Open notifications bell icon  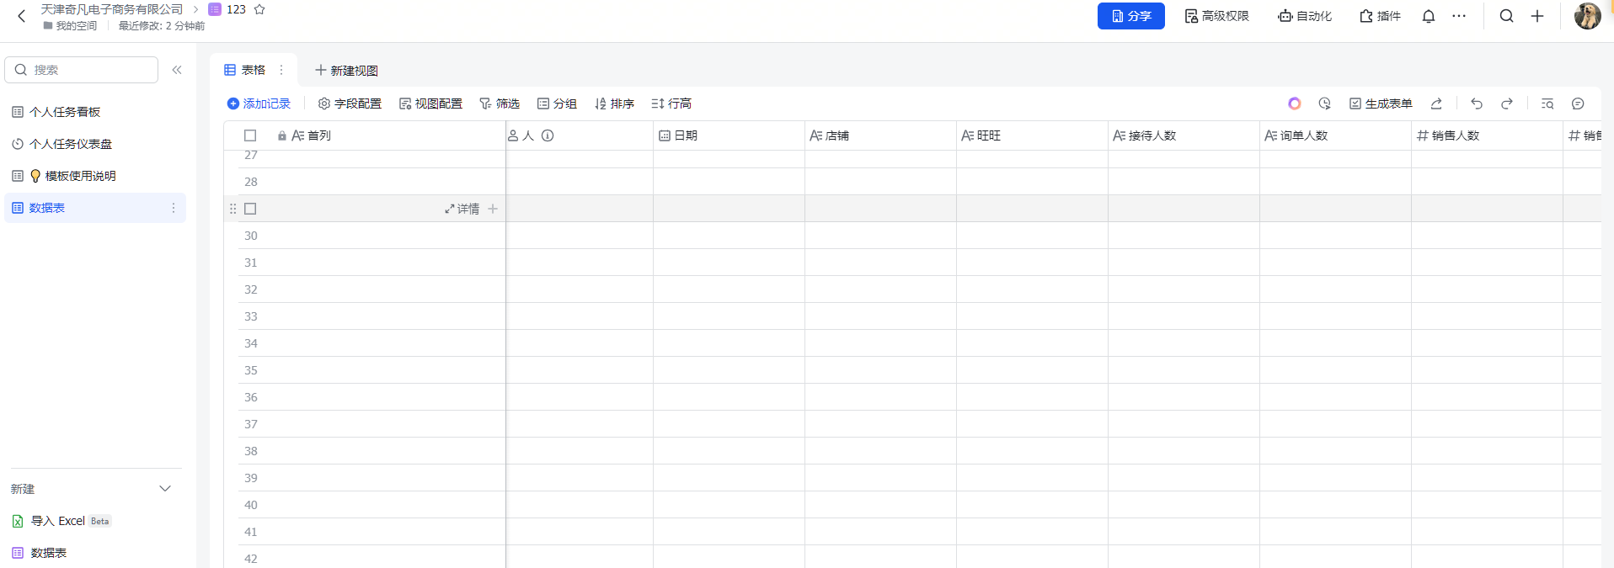pos(1429,16)
